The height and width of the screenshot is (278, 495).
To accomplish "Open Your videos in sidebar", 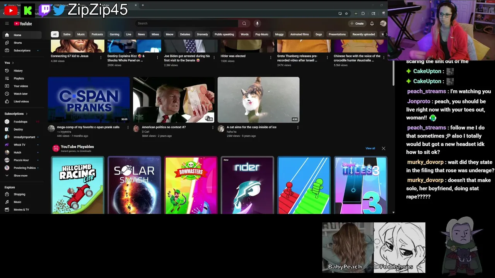I will 22,86.
